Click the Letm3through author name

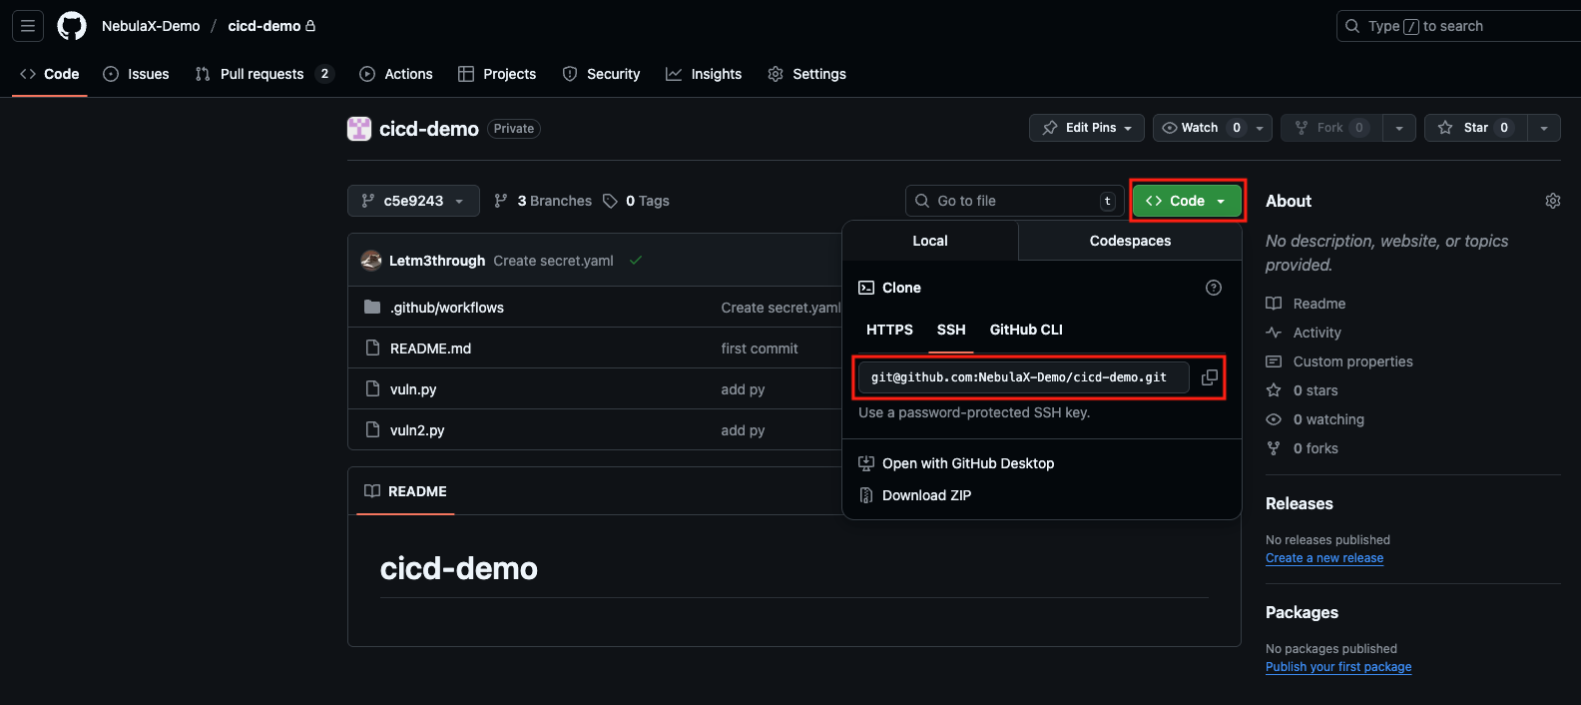(437, 261)
